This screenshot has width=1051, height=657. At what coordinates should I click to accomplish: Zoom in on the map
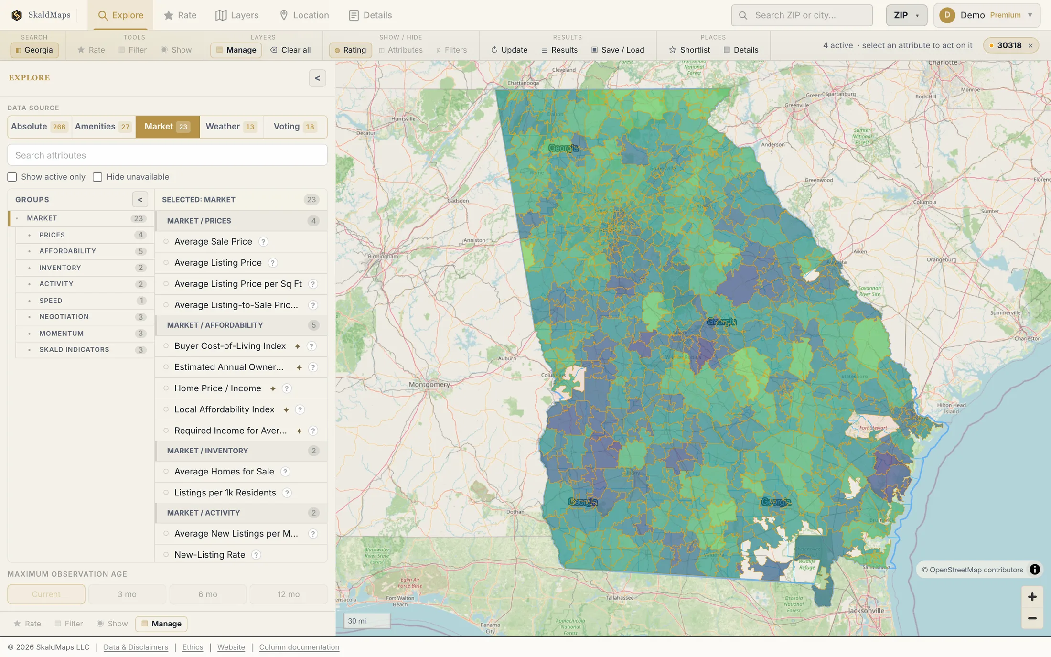[1032, 597]
